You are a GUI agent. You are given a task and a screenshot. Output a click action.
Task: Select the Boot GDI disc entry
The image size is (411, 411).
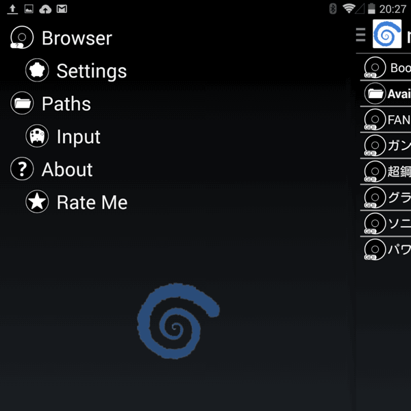click(x=386, y=68)
